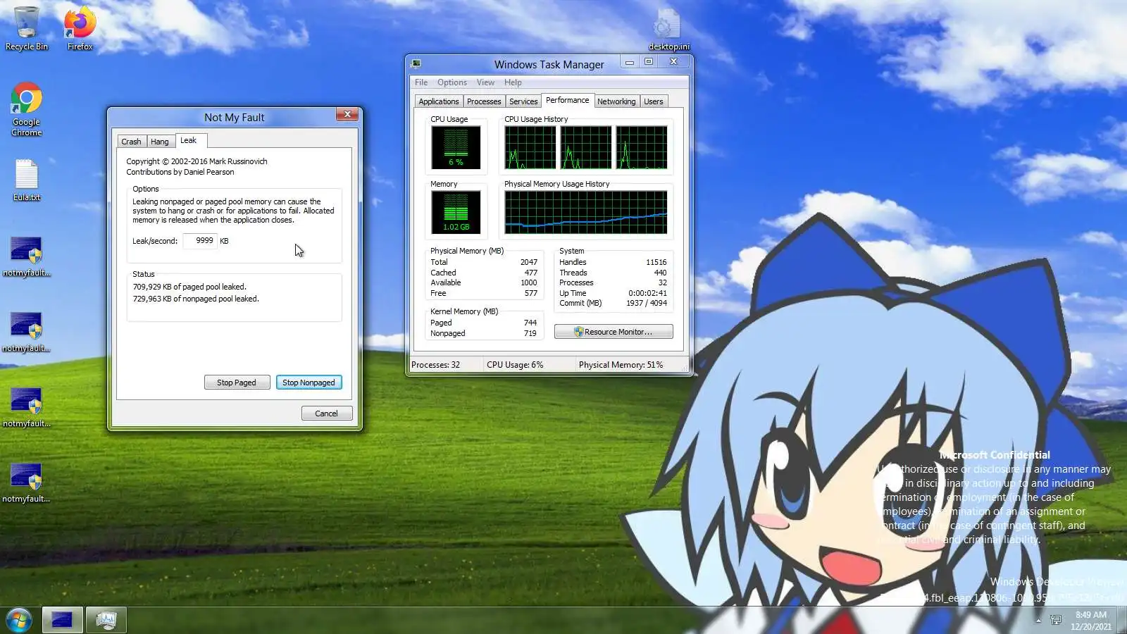
Task: Click the Task Manager title bar icon
Action: 416,63
